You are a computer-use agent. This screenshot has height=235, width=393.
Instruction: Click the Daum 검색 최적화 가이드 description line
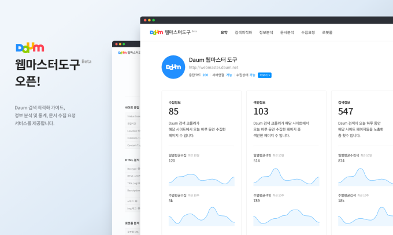[x=40, y=108]
